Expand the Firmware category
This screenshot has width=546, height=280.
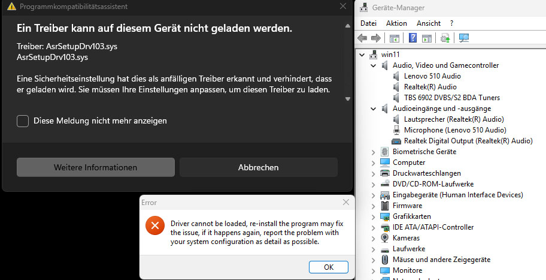[374, 206]
